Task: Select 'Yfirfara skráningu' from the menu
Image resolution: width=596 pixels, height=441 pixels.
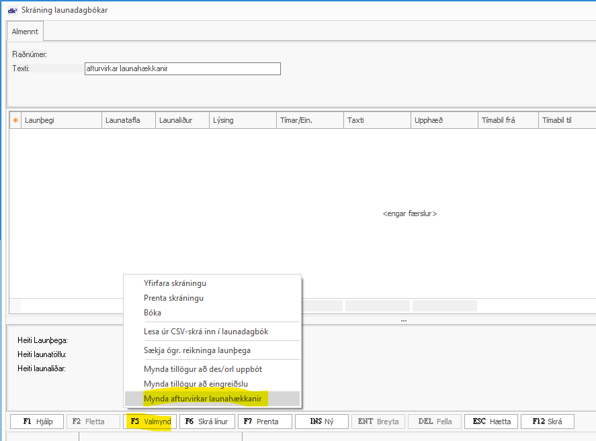Action: pyautogui.click(x=175, y=283)
